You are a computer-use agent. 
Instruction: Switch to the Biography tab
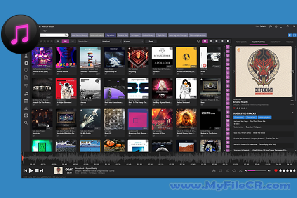[276, 42]
